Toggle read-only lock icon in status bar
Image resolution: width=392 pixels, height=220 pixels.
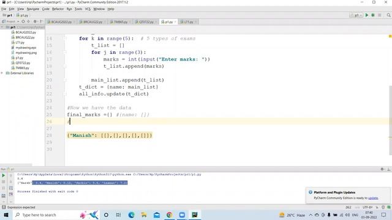[x=377, y=207]
